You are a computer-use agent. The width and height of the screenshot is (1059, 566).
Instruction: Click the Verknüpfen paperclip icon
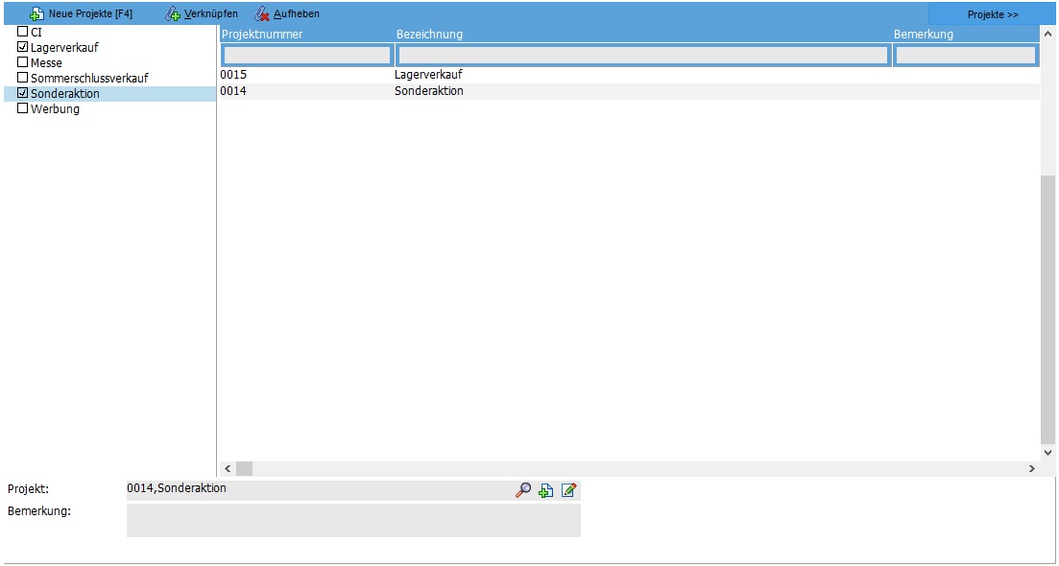173,13
